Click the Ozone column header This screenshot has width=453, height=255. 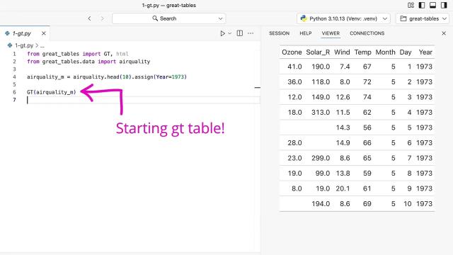pos(292,52)
